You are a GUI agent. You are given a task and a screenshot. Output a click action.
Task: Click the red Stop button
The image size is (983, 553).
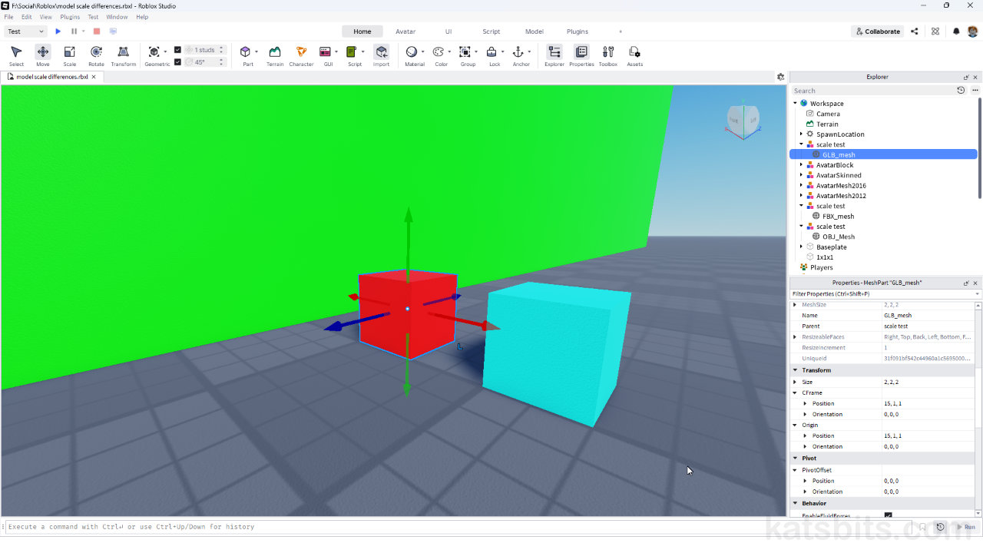click(96, 31)
